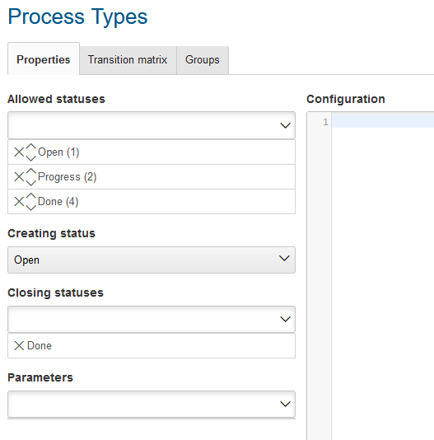Screen dimensions: 434x440
Task: Move Open (1) status up
Action: coord(30,147)
